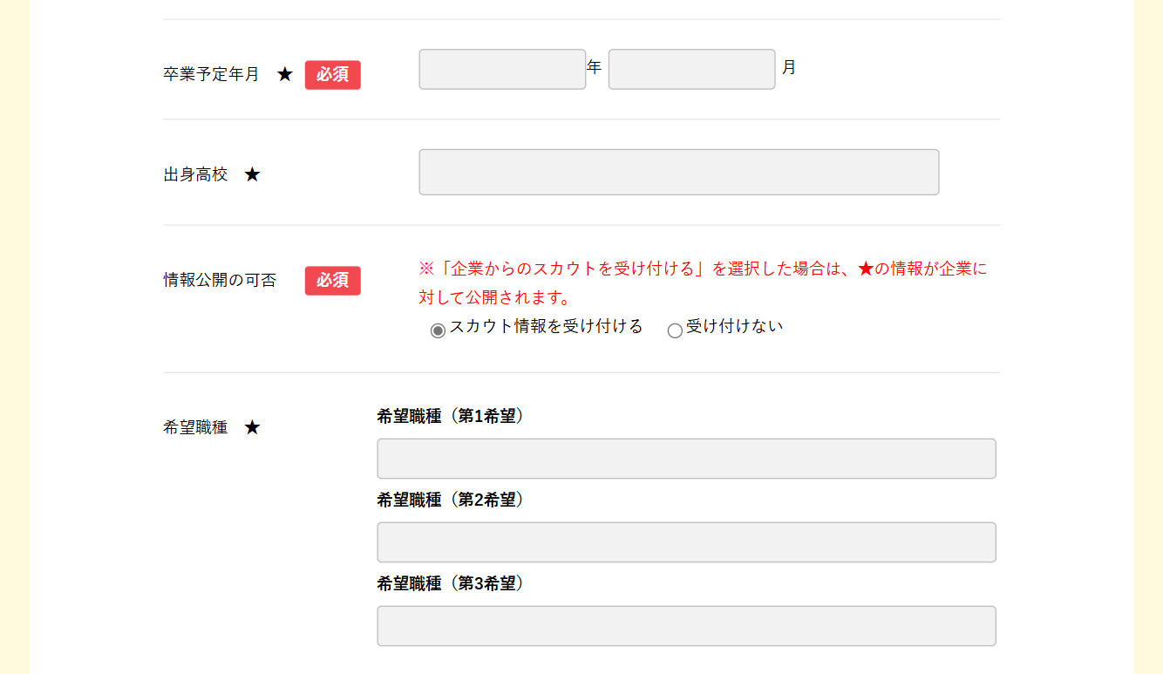
Task: Open the graduation month dropdown
Action: (691, 69)
